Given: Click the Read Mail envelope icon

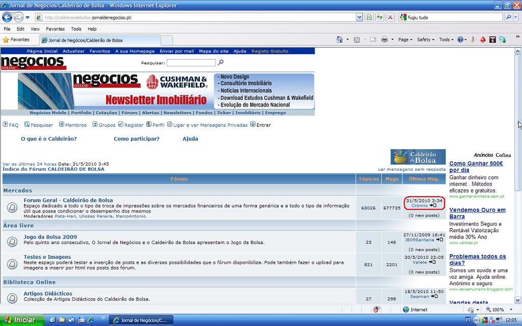Looking at the screenshot, I should pos(373,40).
